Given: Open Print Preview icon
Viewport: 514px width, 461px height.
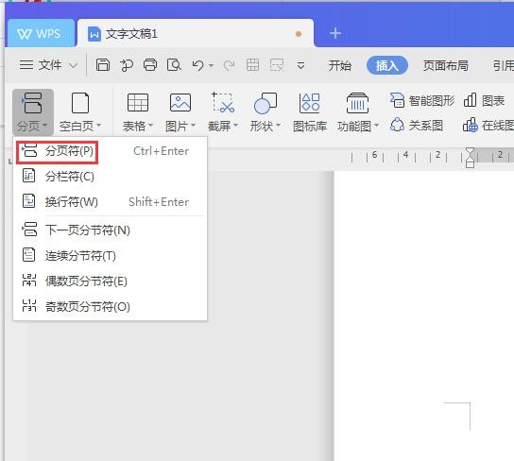Looking at the screenshot, I should [174, 65].
